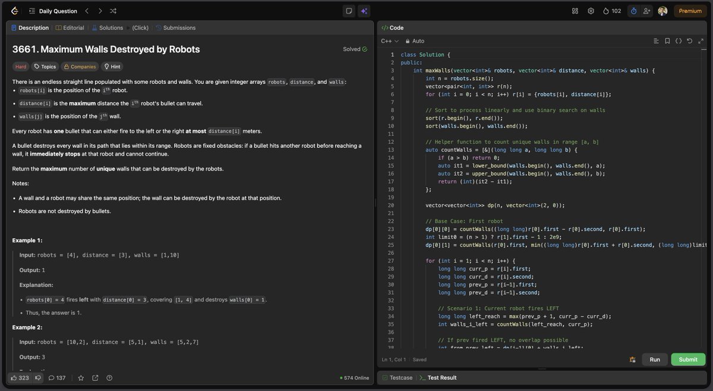Like the problem with thumbs up 323
The height and width of the screenshot is (391, 713).
(19, 378)
